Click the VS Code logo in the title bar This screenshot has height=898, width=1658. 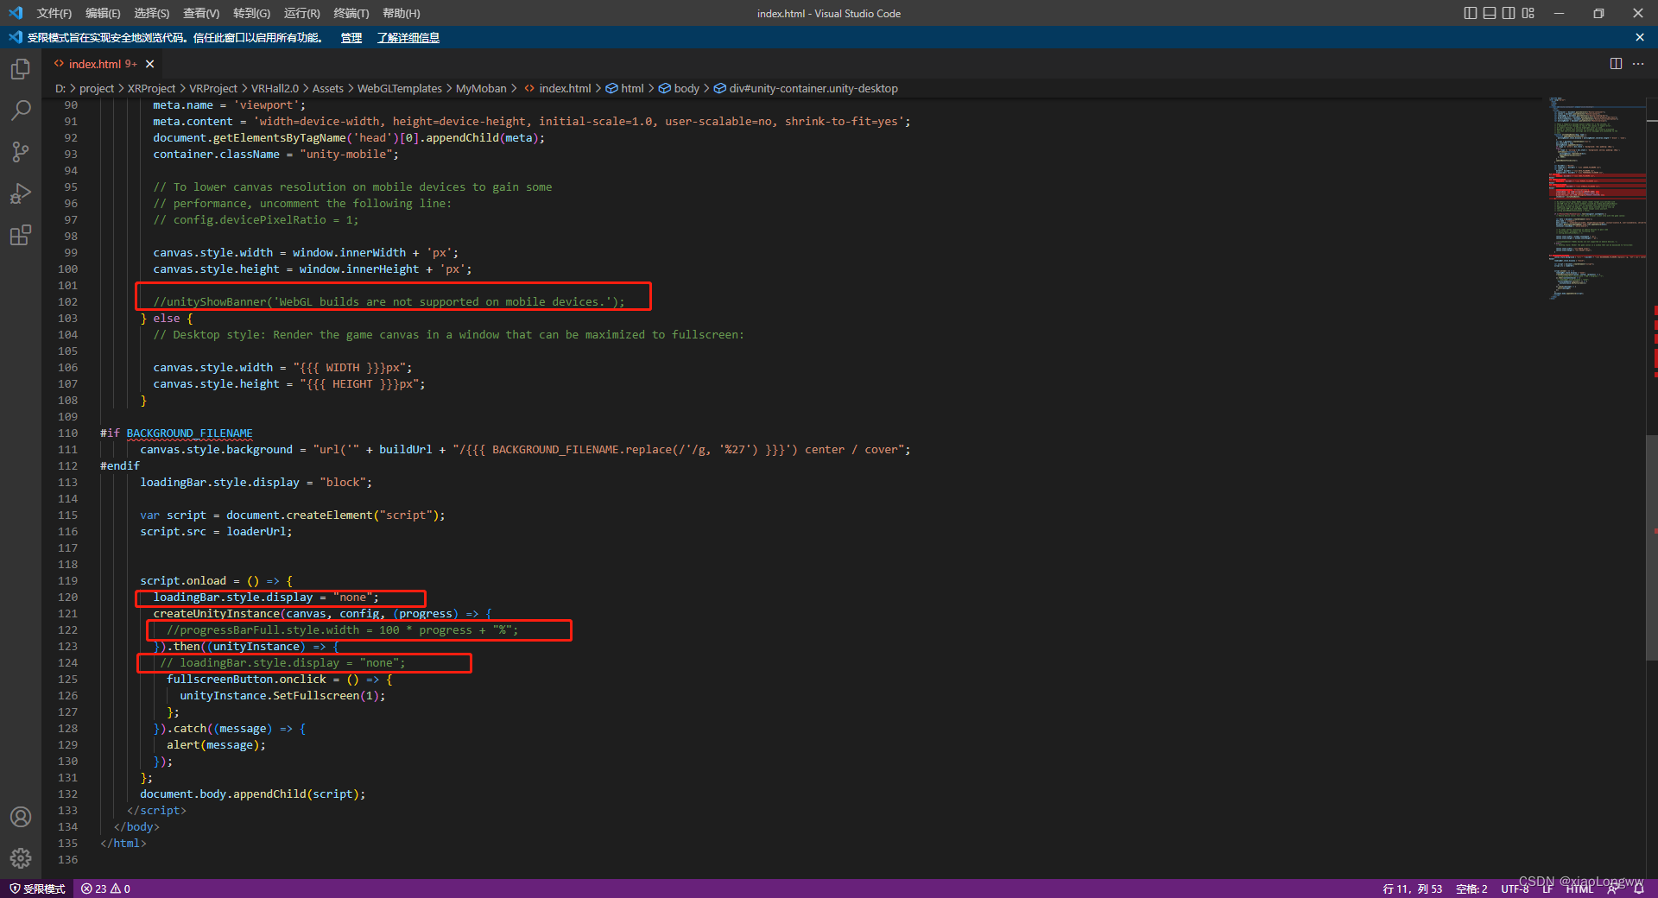[16, 13]
